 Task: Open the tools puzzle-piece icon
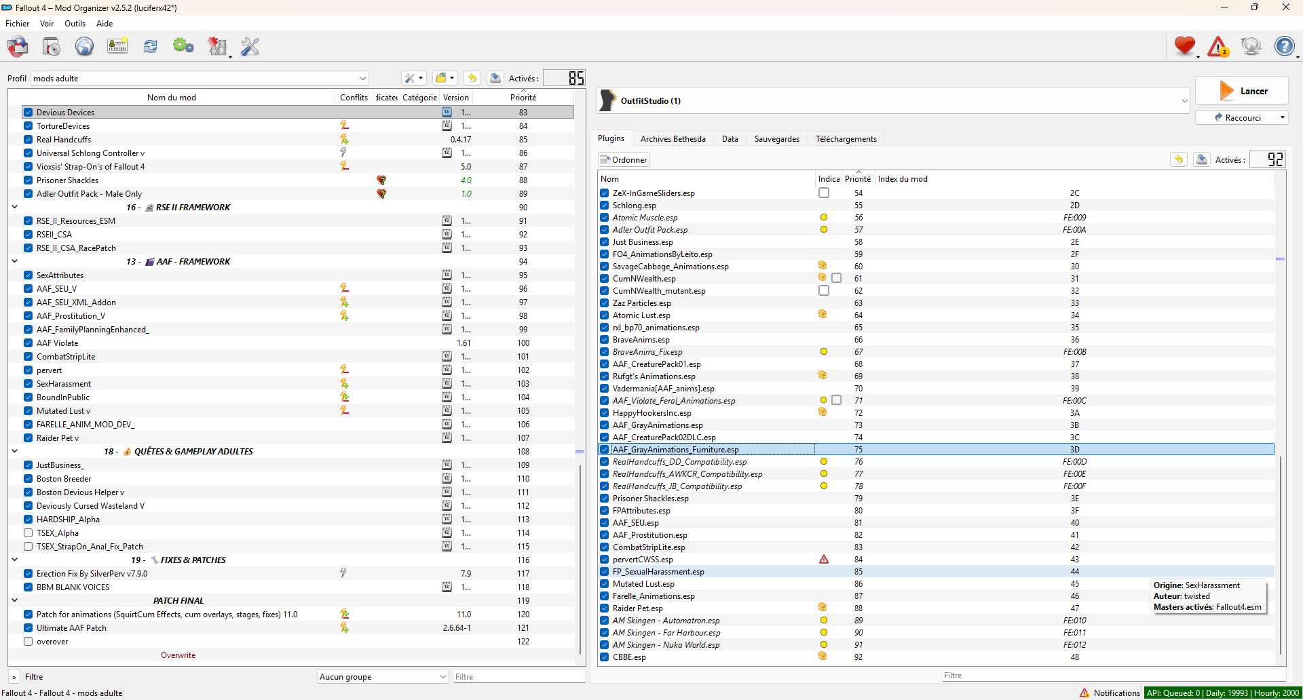click(x=217, y=46)
